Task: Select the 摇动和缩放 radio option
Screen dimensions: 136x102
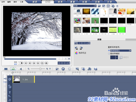Action: (x=109, y=54)
